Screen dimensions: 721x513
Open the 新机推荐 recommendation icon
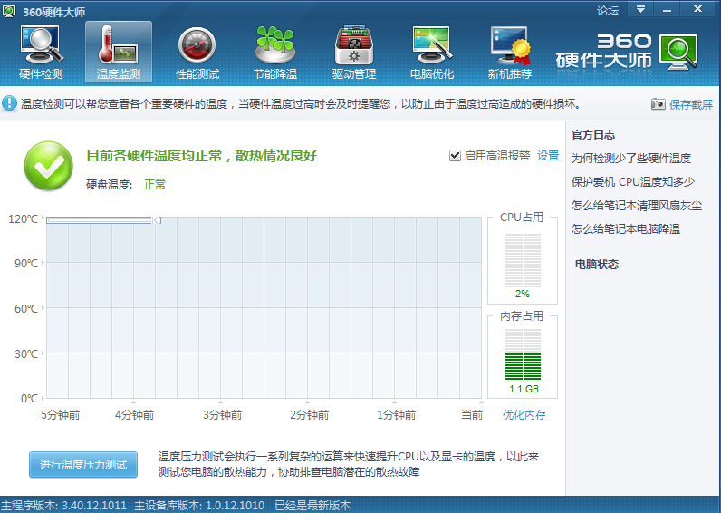tap(510, 51)
